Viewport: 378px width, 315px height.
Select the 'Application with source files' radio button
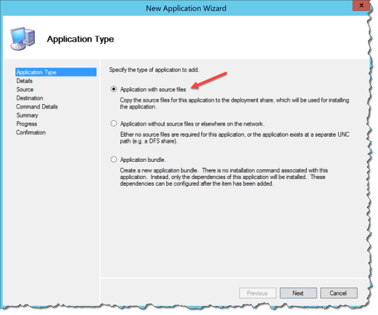click(114, 89)
